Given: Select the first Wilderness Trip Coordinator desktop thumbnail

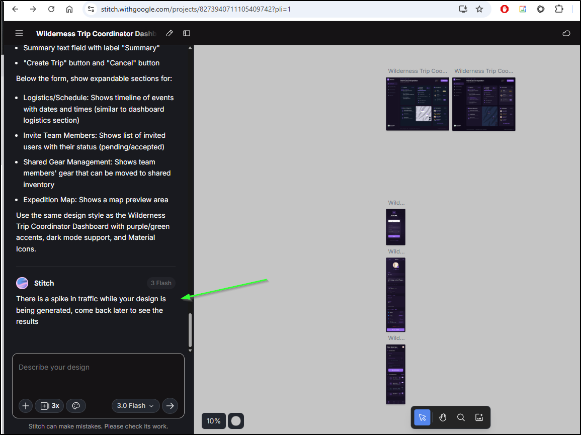Looking at the screenshot, I should (x=418, y=104).
